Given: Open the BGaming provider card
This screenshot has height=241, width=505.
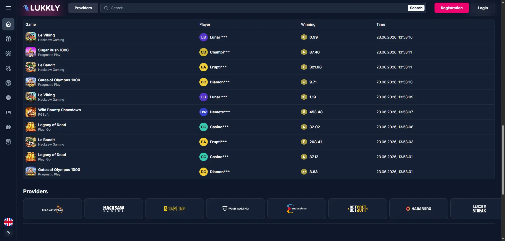Looking at the screenshot, I should coord(175,209).
